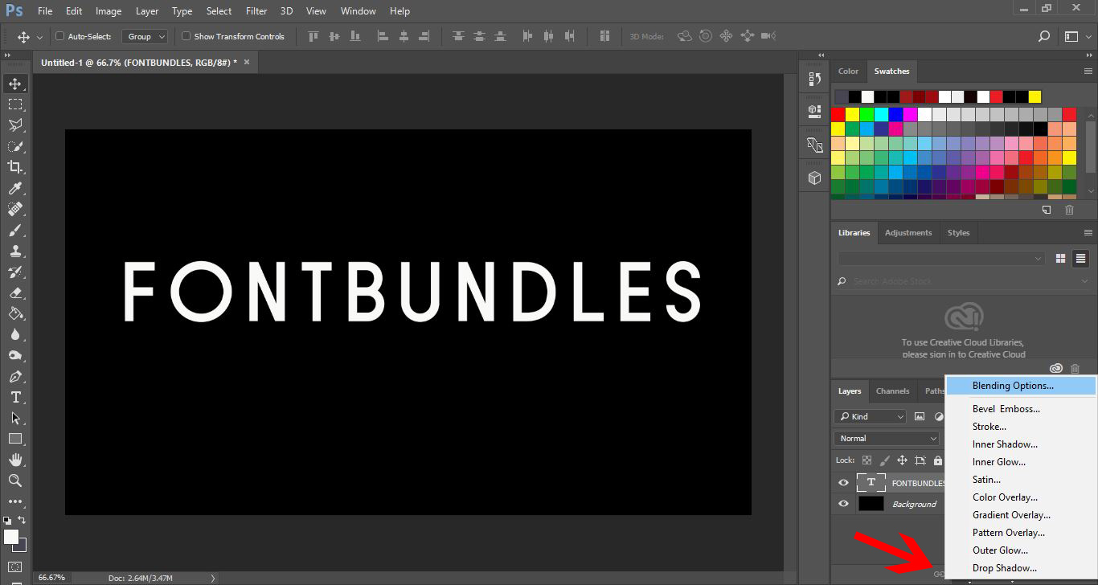Enable Show Transform Controls checkbox
Image resolution: width=1098 pixels, height=585 pixels.
[x=186, y=36]
